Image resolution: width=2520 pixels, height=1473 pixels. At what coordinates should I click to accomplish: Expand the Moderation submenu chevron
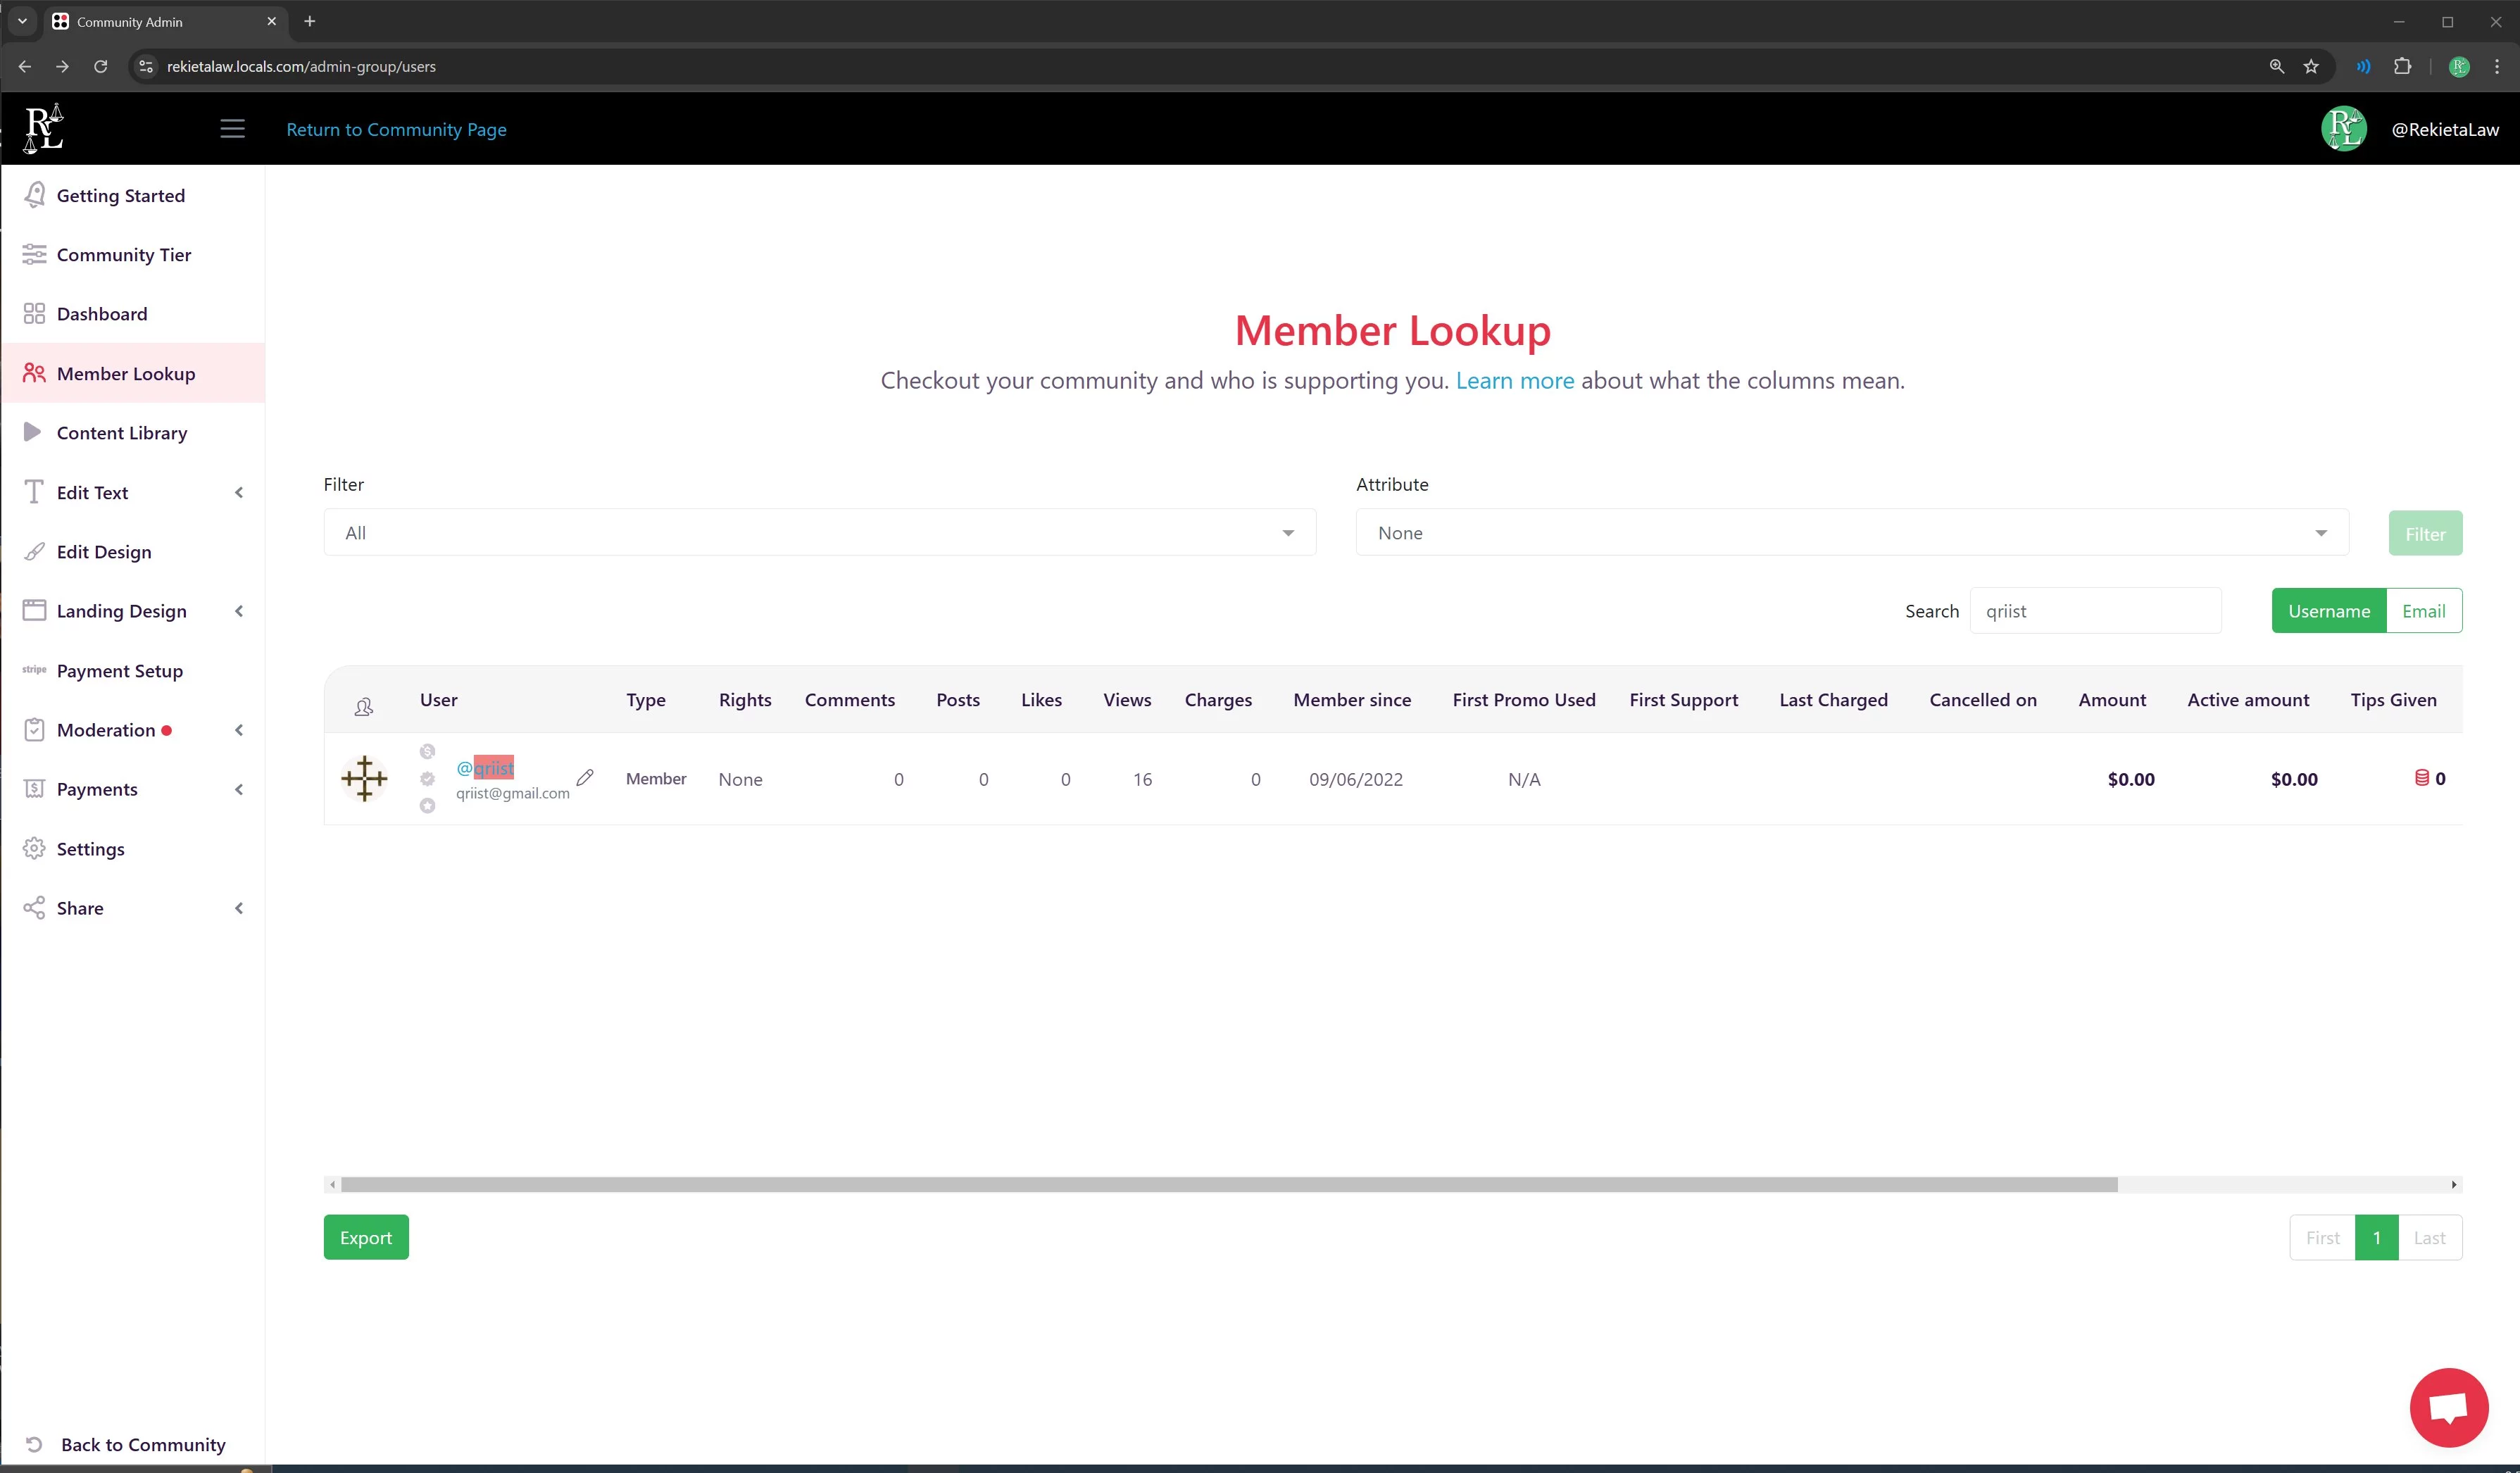[x=239, y=730]
